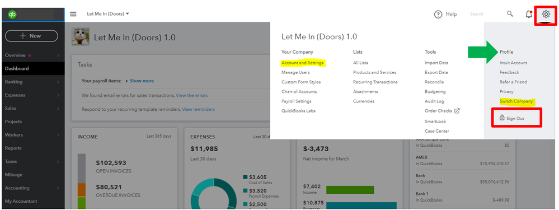The width and height of the screenshot is (559, 210).
Task: Open Manage Users
Action: (x=295, y=72)
